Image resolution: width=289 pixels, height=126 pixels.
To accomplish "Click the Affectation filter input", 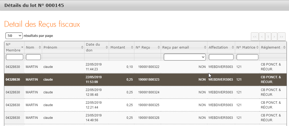I will tap(221, 57).
